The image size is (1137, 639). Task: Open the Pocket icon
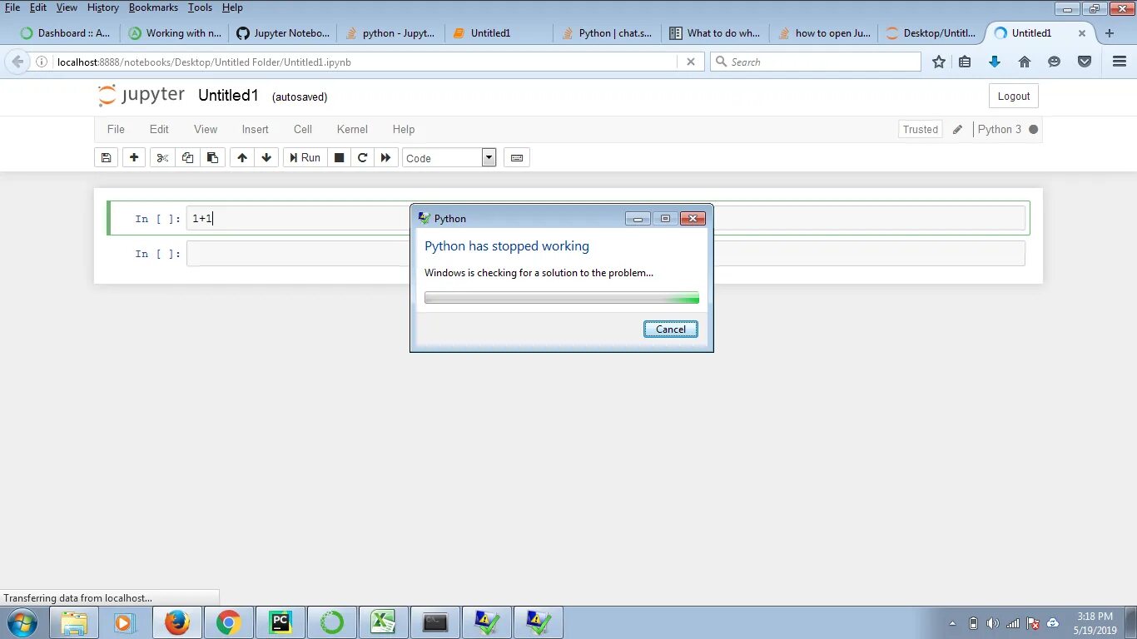coord(1085,62)
